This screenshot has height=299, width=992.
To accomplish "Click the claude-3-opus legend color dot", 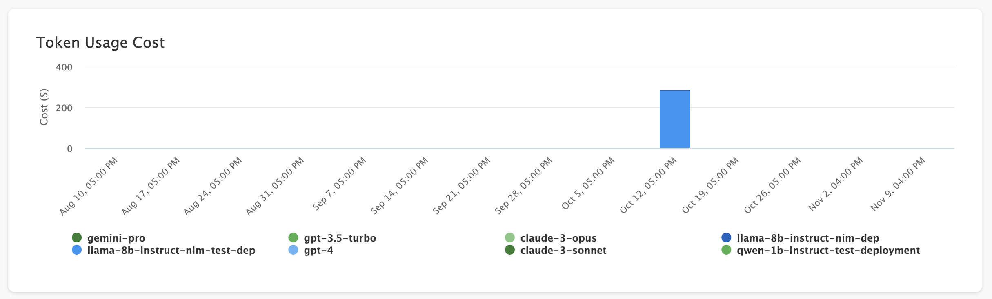I will click(x=510, y=237).
